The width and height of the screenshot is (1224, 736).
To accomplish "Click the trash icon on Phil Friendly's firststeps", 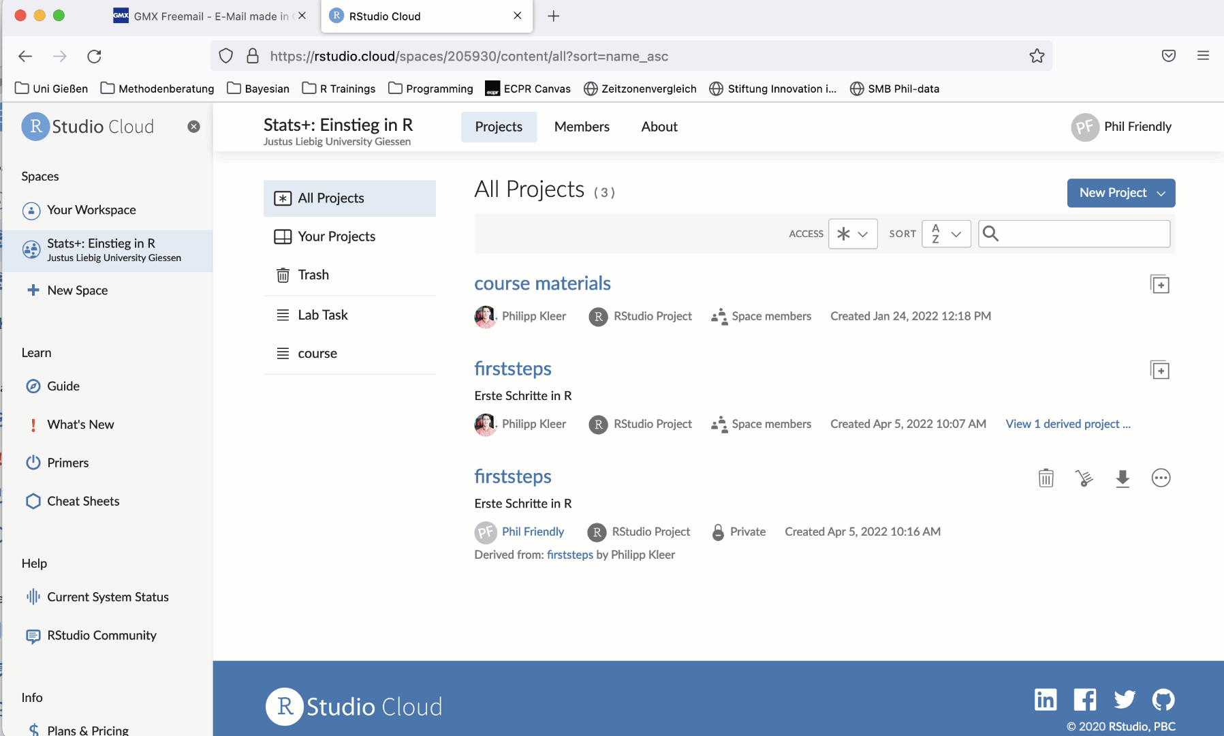I will (x=1046, y=478).
